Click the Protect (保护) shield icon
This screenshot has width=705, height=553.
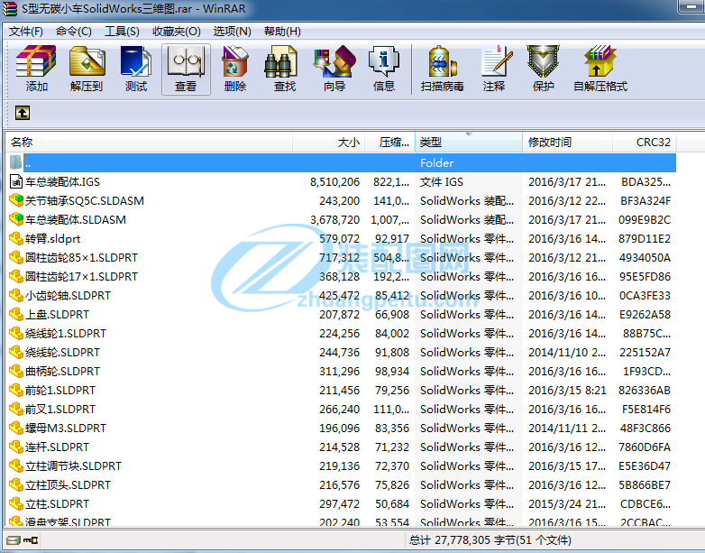pyautogui.click(x=543, y=61)
